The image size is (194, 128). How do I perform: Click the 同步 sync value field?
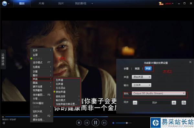coord(155,103)
